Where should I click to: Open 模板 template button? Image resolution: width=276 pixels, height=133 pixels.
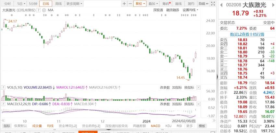point(202,126)
